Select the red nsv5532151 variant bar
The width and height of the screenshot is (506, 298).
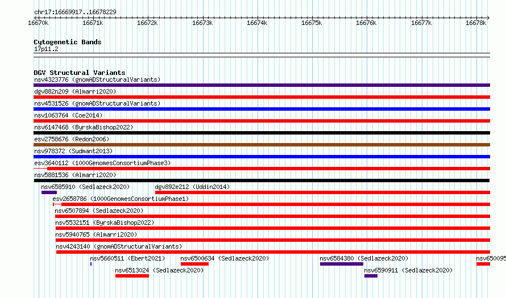click(x=273, y=228)
